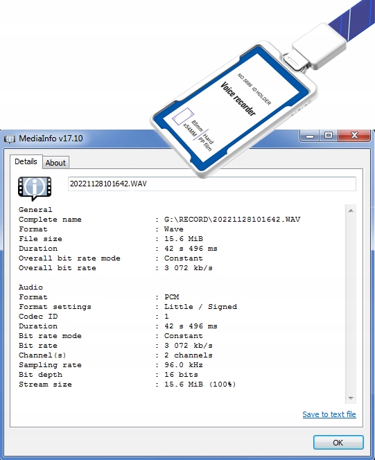Click the MediaInfo film-strip info logo
375x460 pixels.
[x=35, y=188]
